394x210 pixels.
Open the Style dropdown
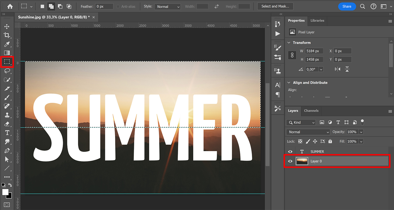[167, 7]
